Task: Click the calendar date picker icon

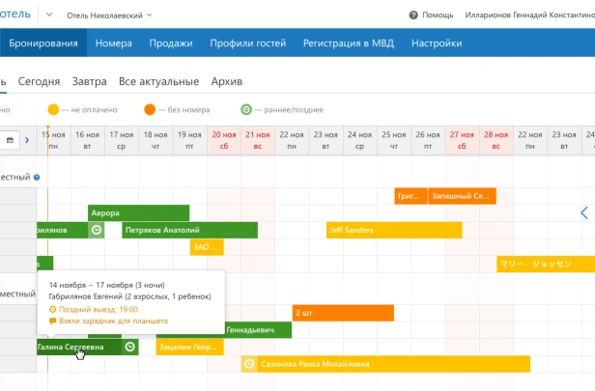Action: click(x=11, y=140)
